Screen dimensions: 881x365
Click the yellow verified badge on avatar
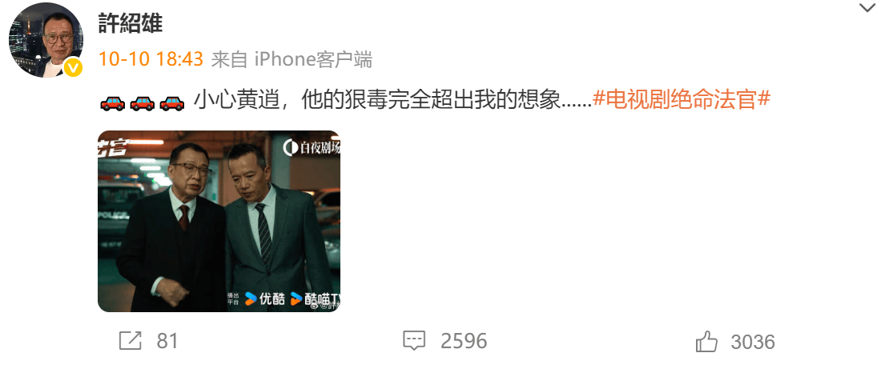[x=73, y=68]
